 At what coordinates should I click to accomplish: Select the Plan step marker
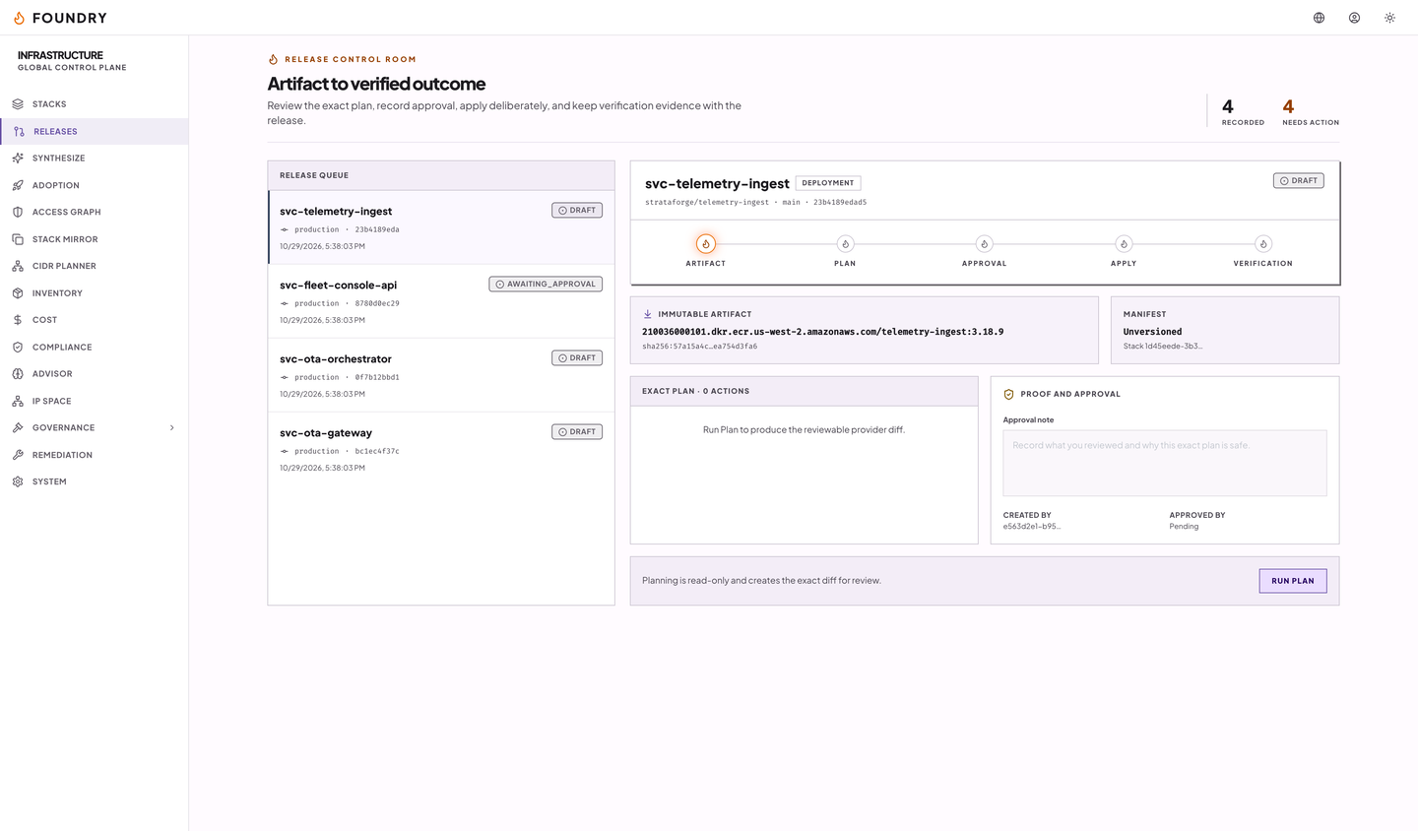845,244
